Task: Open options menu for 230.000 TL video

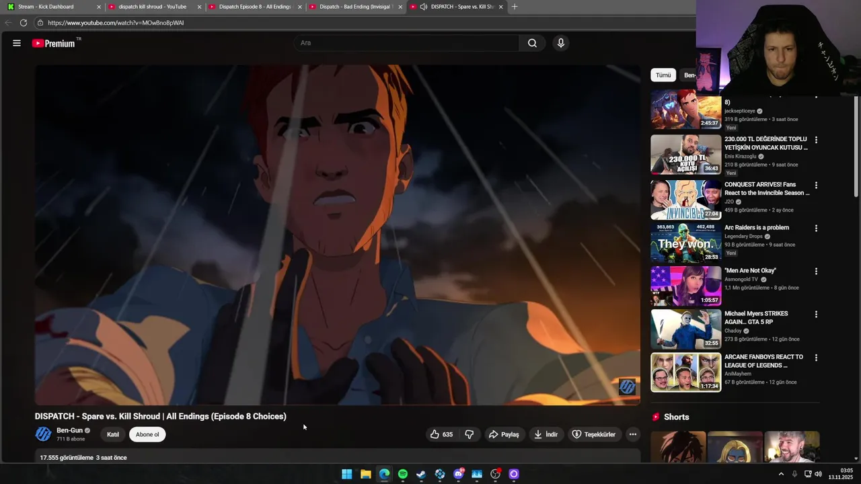Action: point(816,140)
